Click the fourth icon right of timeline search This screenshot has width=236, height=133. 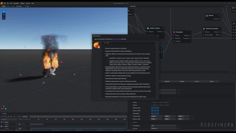[x=27, y=119]
